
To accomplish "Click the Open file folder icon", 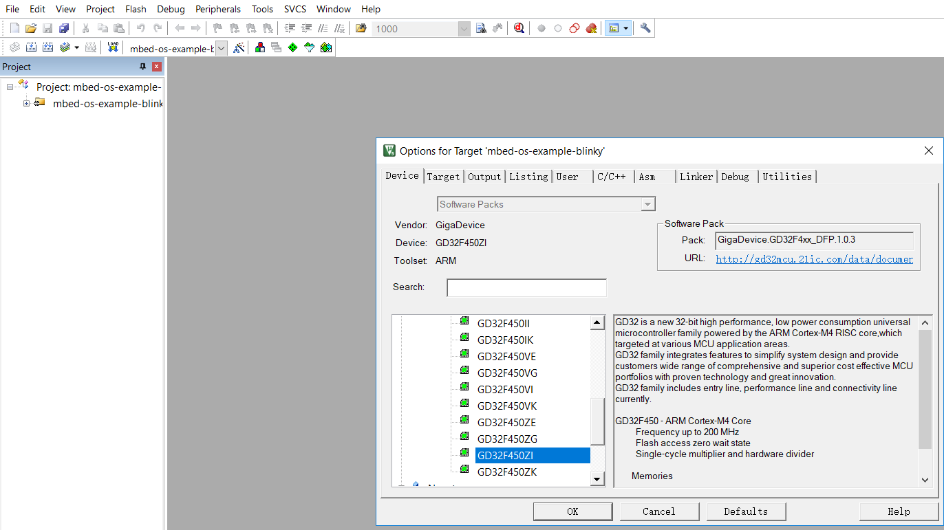I will [31, 28].
